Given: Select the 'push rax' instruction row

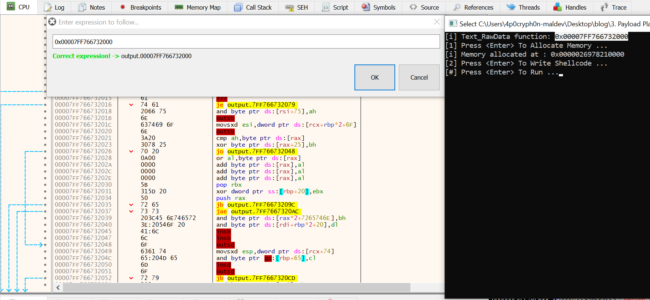Looking at the screenshot, I should click(207, 198).
